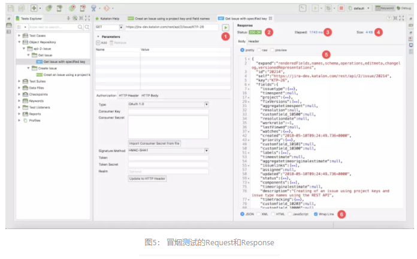Image resolution: width=417 pixels, height=259 pixels.
Task: Expand the Keywords tree node
Action: (19, 100)
